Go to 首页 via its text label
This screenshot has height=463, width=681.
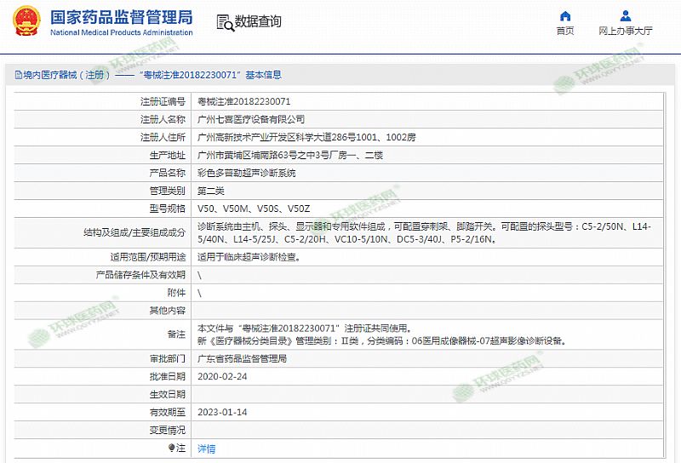pyautogui.click(x=565, y=31)
